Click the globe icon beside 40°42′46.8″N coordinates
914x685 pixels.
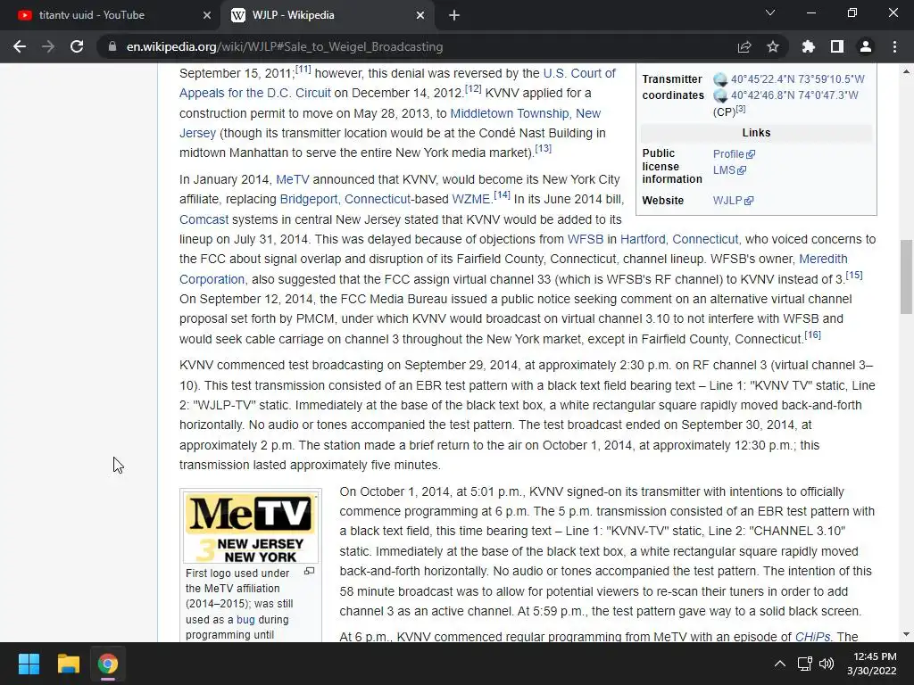(720, 95)
